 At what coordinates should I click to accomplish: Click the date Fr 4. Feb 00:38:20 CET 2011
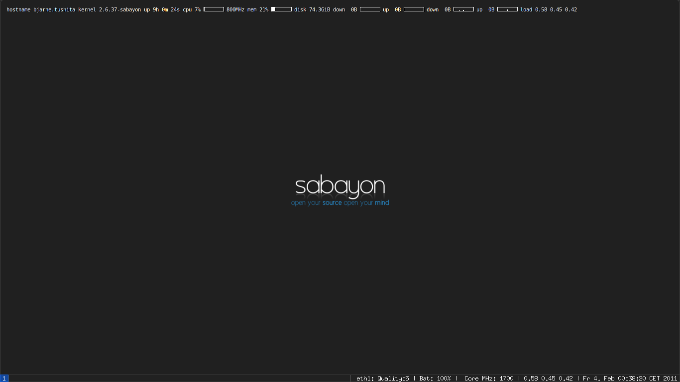pyautogui.click(x=630, y=379)
